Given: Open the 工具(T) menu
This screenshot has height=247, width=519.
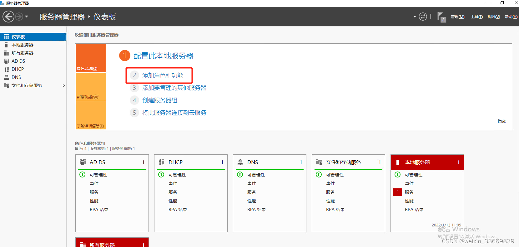Looking at the screenshot, I should click(x=476, y=17).
